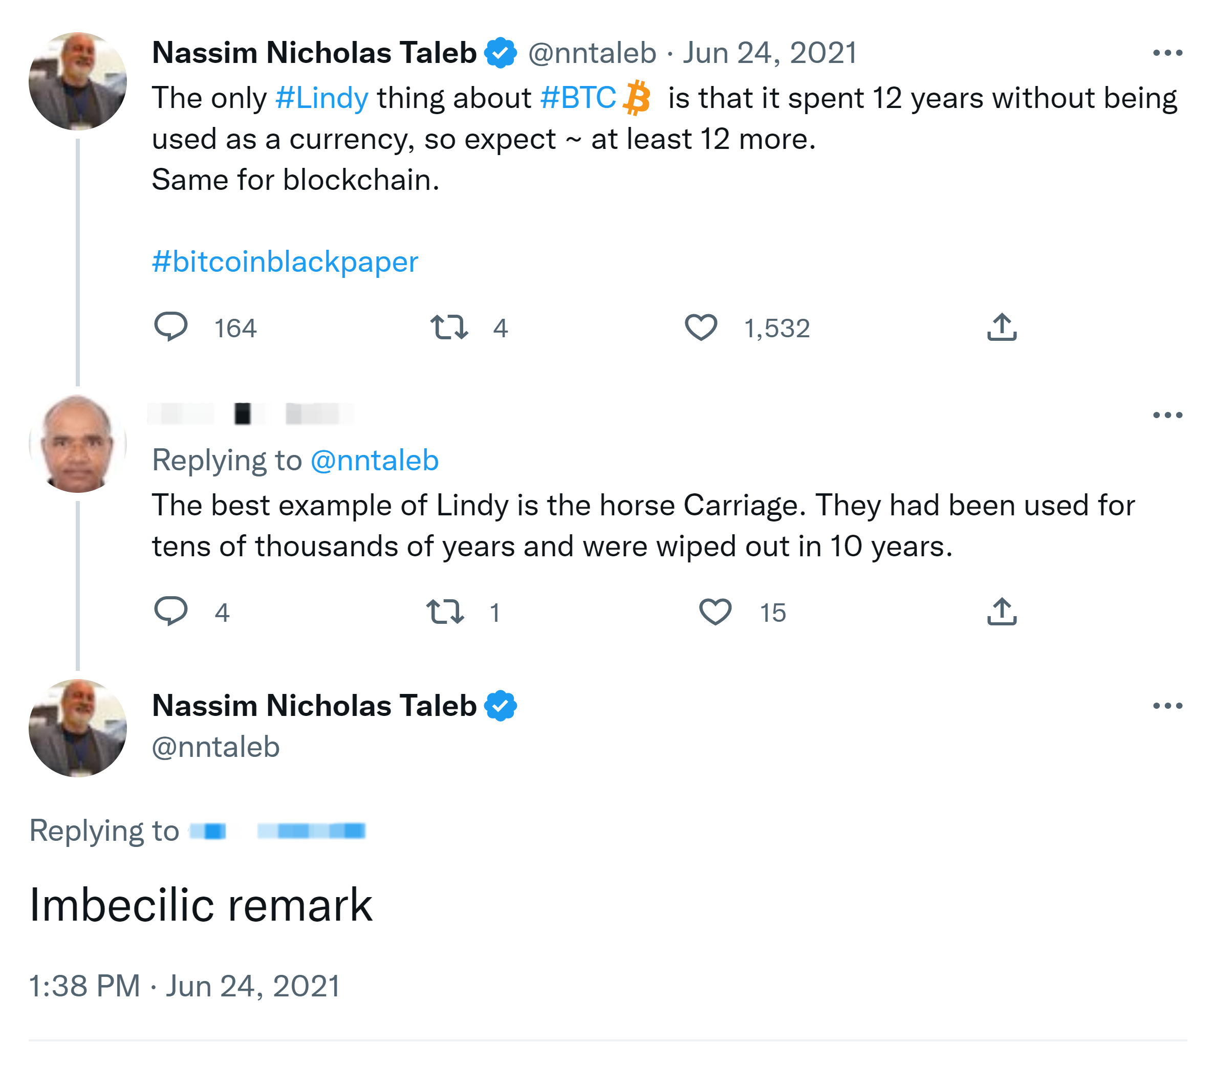Retweet the top tweet with 4 retweets
This screenshot has width=1213, height=1067.
click(449, 327)
